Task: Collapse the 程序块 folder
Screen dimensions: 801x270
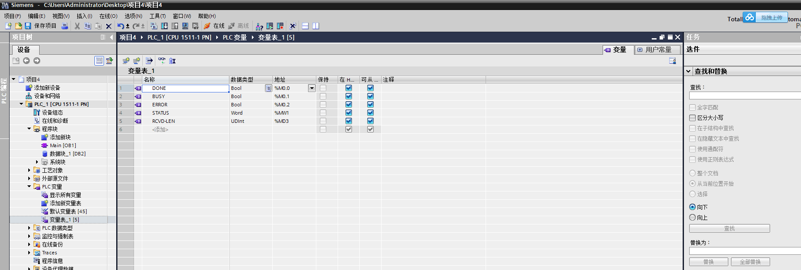Action: [29, 129]
